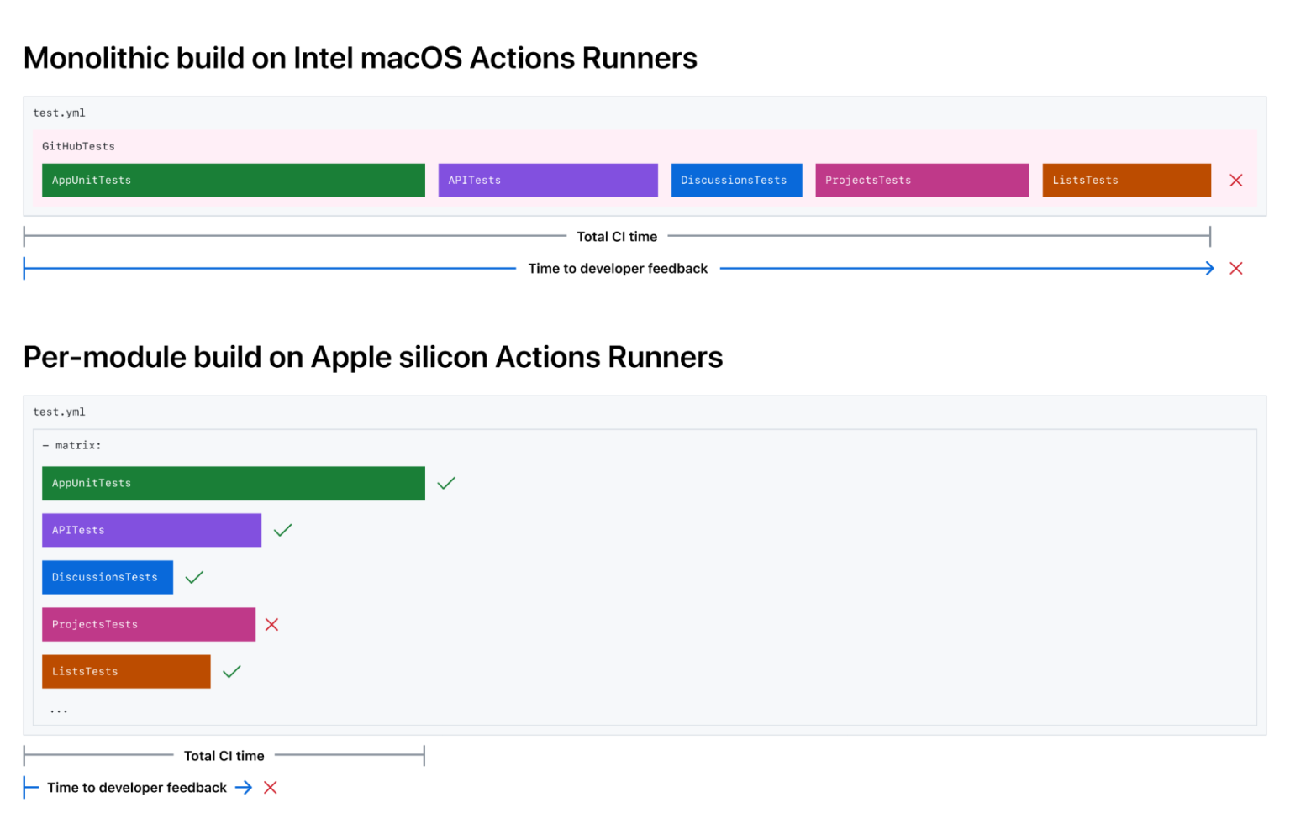Select the pink ProjectsTests block in monolithic row

(921, 180)
